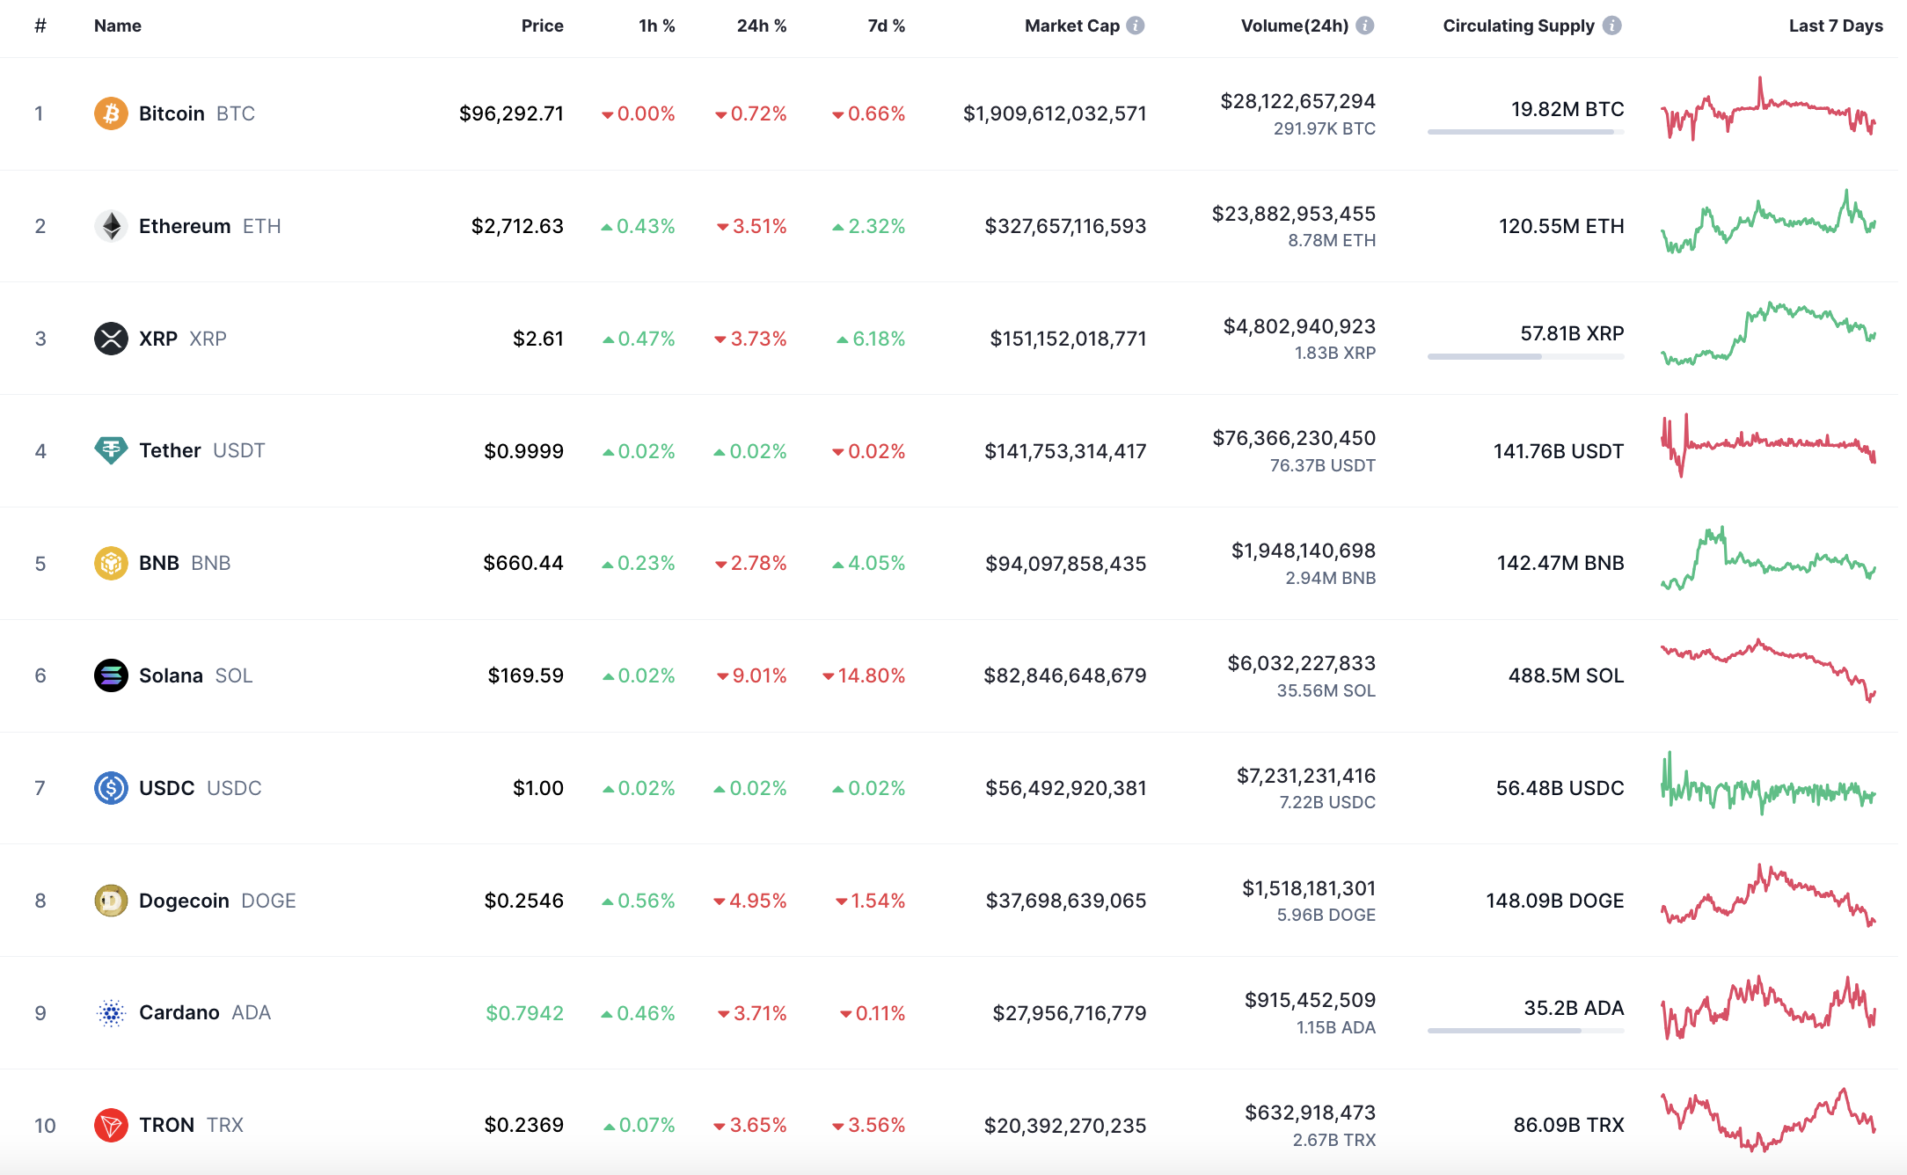Viewport: 1907px width, 1175px height.
Task: Click the Bitcoin BTC logo icon
Action: pos(110,113)
